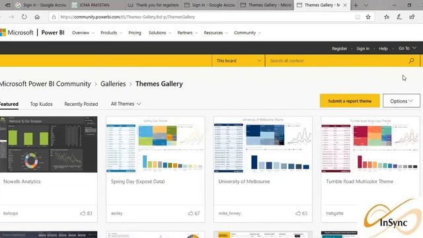Open author trebgatte's profile link

click(334, 213)
